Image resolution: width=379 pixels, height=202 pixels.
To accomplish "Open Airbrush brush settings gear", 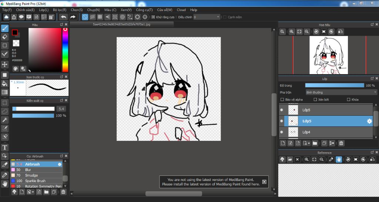I will (x=60, y=164).
